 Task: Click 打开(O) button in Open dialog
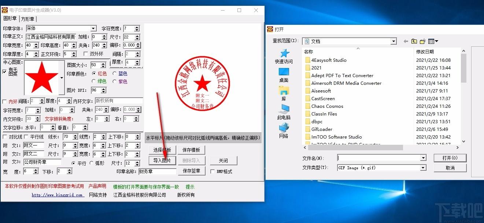coord(450,158)
